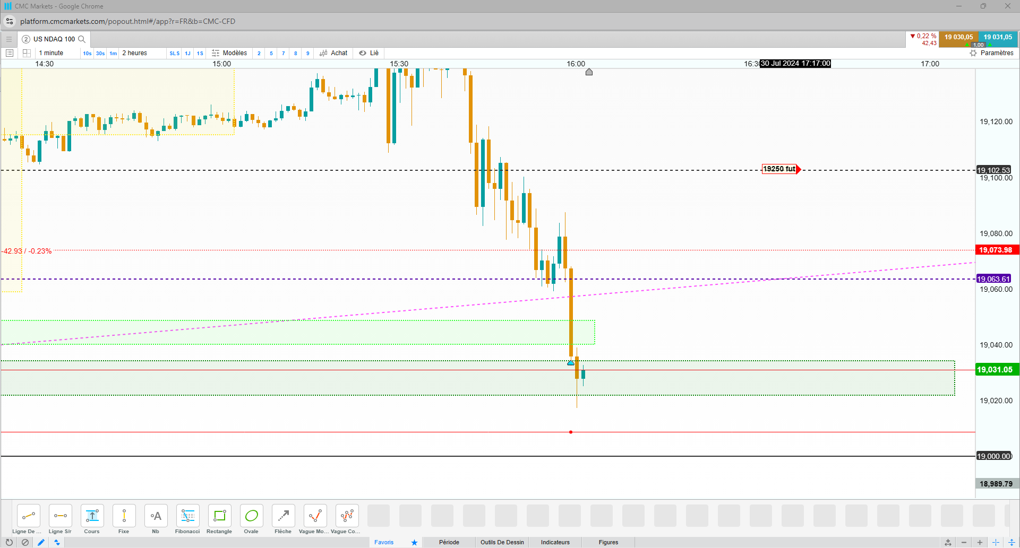Click the favorites star icon

[414, 542]
